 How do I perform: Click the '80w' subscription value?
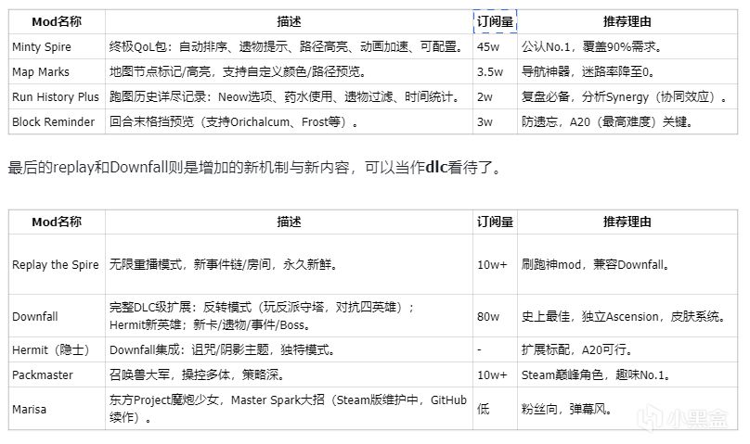[495, 316]
